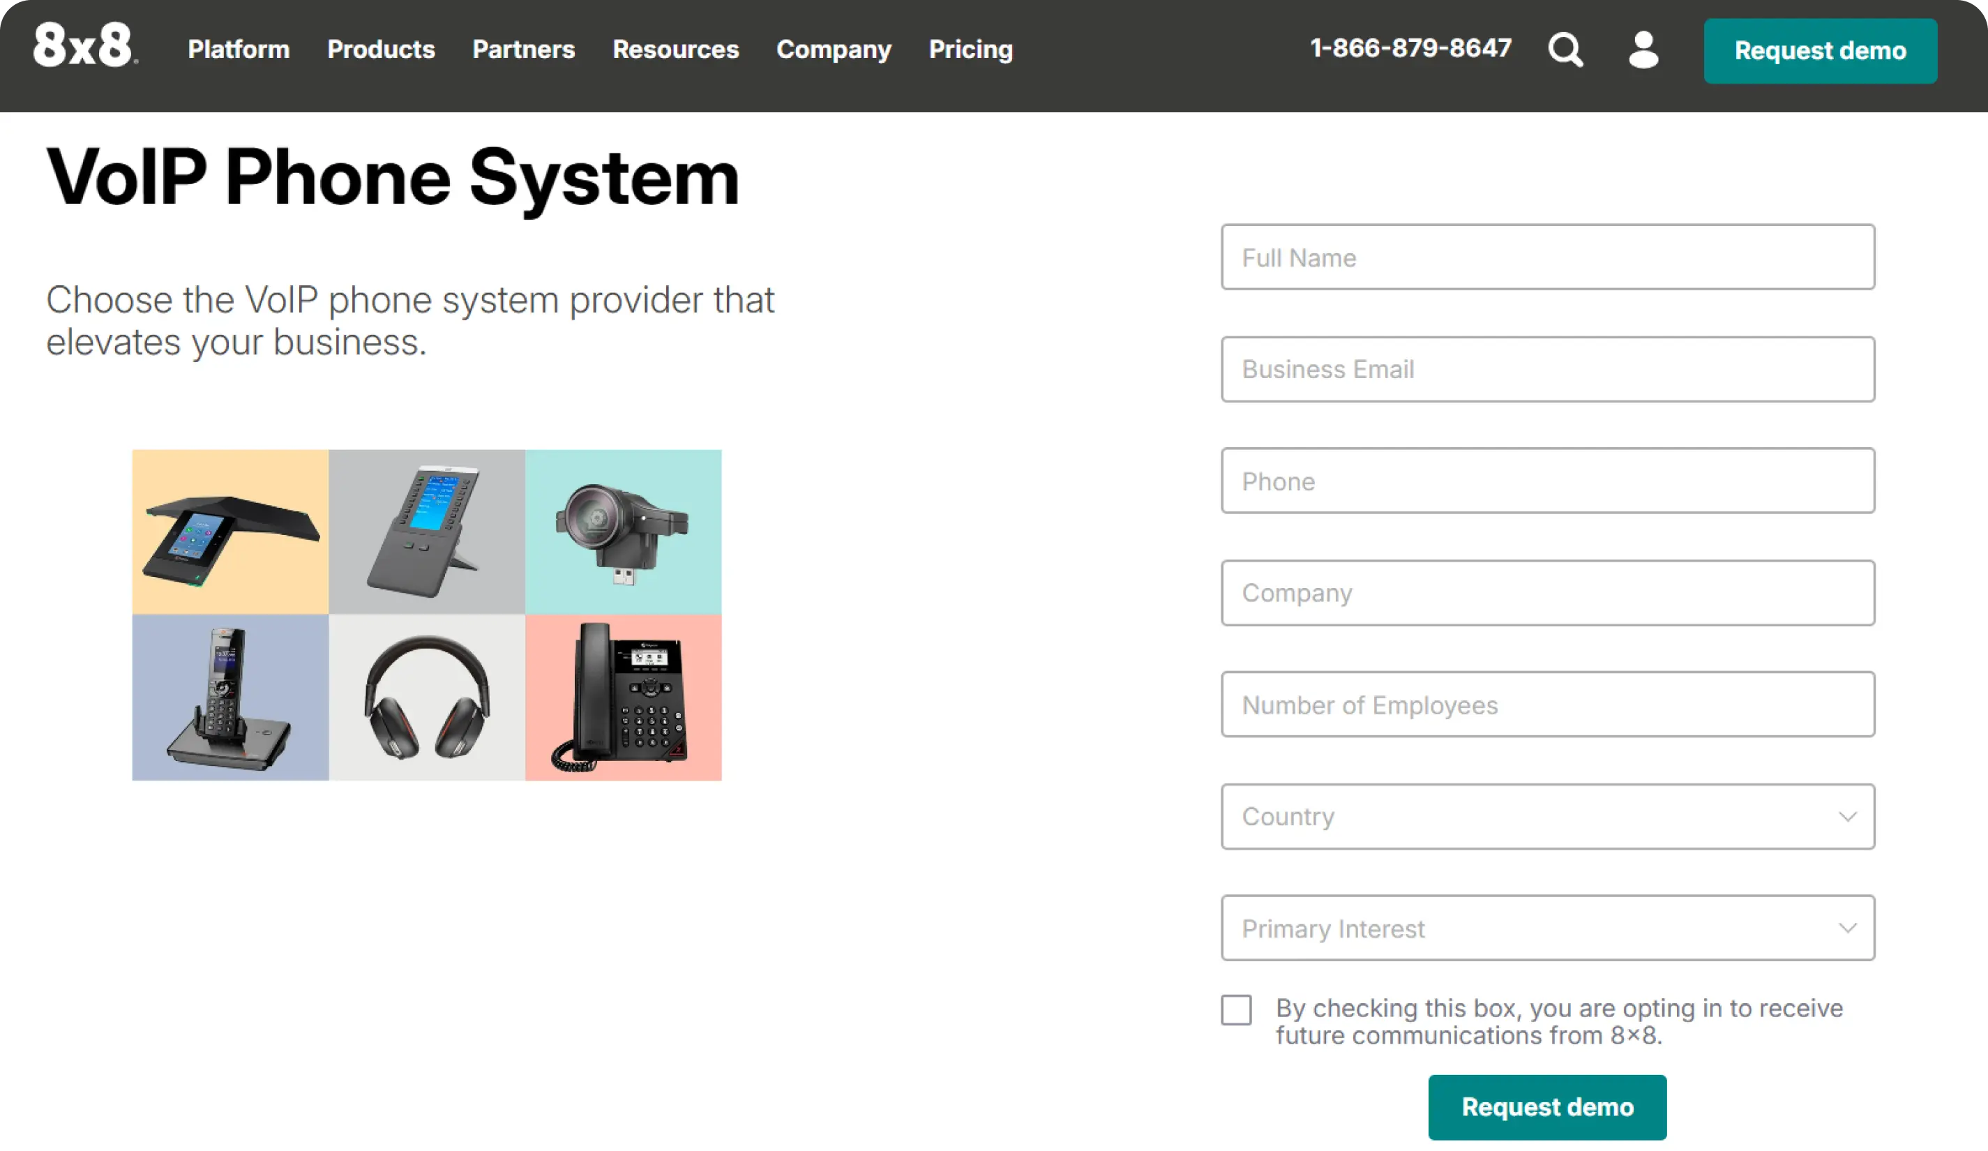The width and height of the screenshot is (1988, 1151).
Task: Click the 'By checking this box' opt-in text
Action: [x=1560, y=1022]
